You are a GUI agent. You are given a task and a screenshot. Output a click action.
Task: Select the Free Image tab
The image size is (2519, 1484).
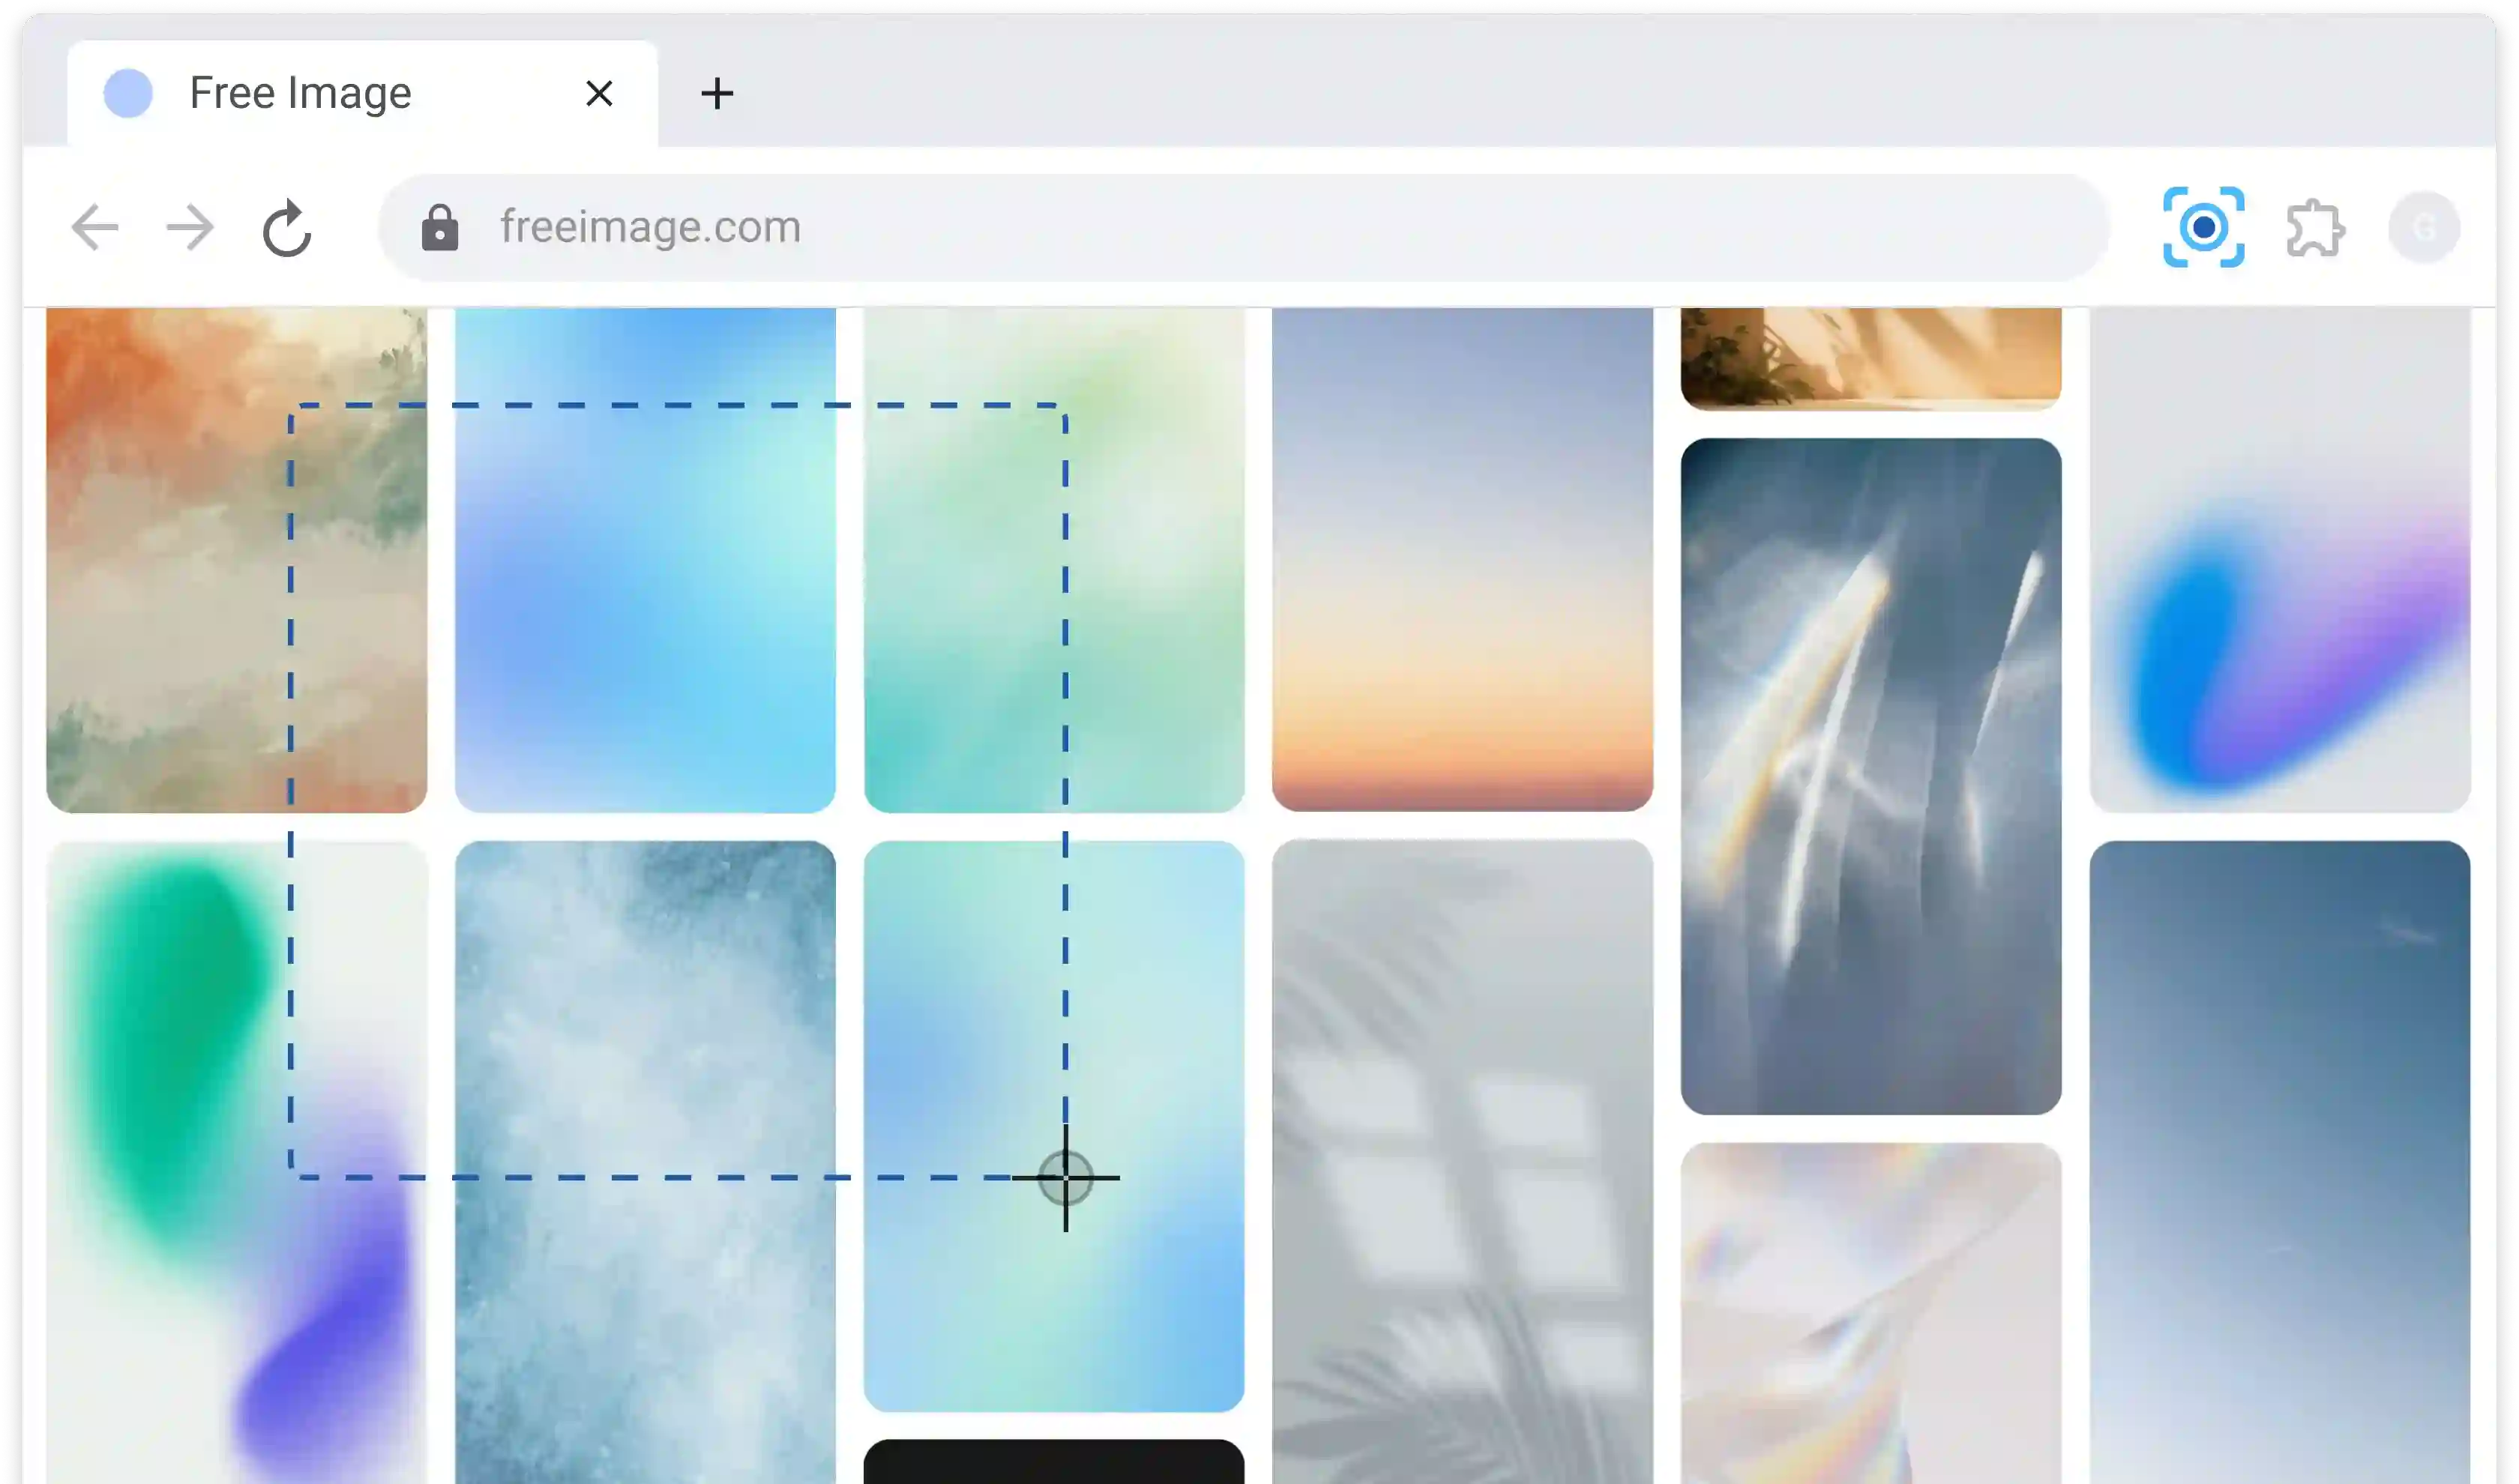pyautogui.click(x=300, y=92)
